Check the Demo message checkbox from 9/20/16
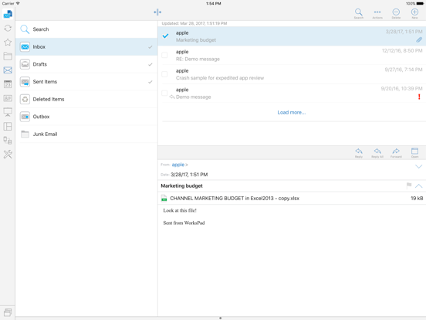 [164, 93]
